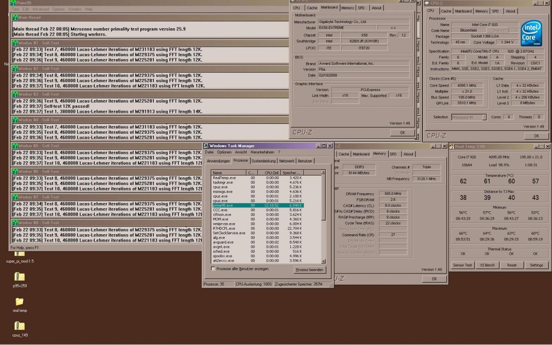
Task: Sort processes by the Name column header
Action: (x=228, y=173)
